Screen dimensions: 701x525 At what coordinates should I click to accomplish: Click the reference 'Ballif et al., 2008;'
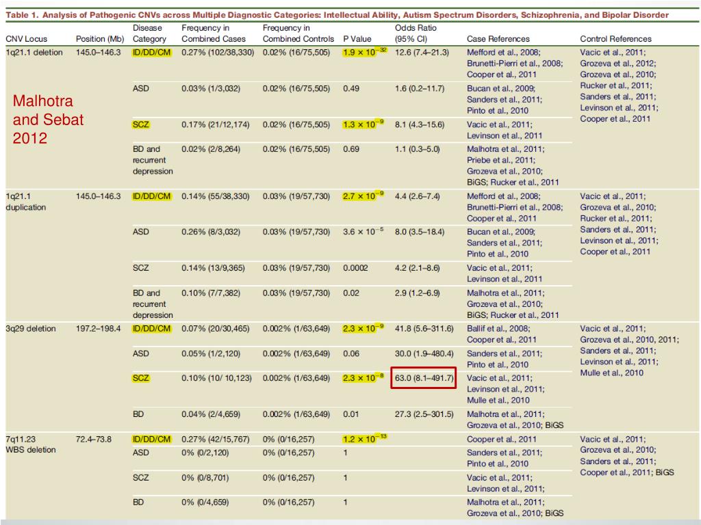(x=498, y=329)
